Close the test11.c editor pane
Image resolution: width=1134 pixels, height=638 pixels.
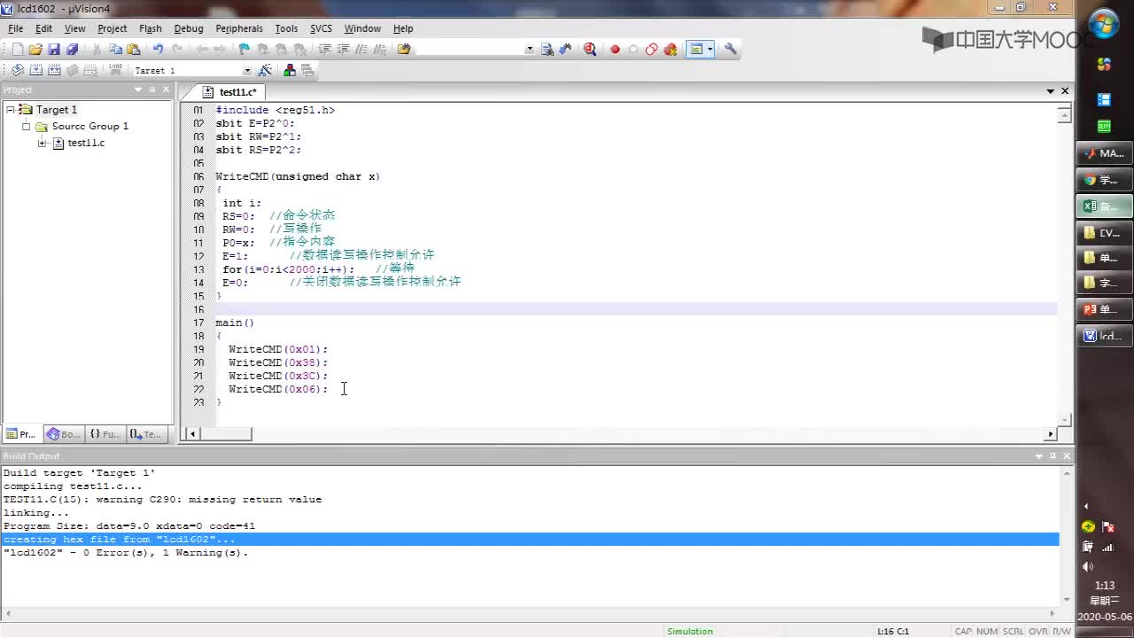click(1065, 91)
